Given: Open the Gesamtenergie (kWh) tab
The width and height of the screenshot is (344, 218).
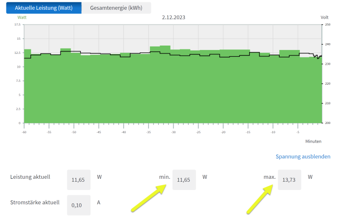Looking at the screenshot, I should point(116,8).
